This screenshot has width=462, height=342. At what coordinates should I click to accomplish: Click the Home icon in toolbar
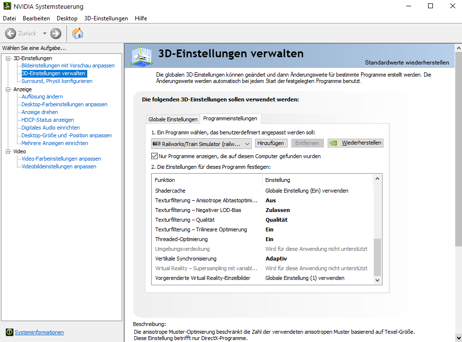coord(78,33)
